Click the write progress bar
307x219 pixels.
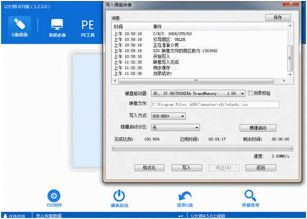[202, 148]
